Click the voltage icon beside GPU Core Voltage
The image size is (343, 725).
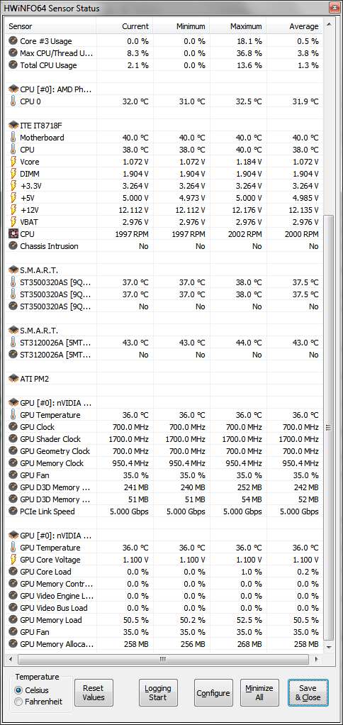(13, 560)
